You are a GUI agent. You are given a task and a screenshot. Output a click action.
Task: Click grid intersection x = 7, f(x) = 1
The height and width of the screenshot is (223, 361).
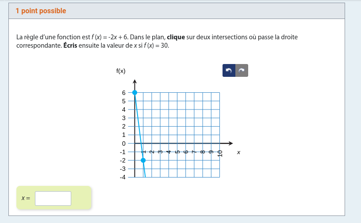click(x=194, y=135)
